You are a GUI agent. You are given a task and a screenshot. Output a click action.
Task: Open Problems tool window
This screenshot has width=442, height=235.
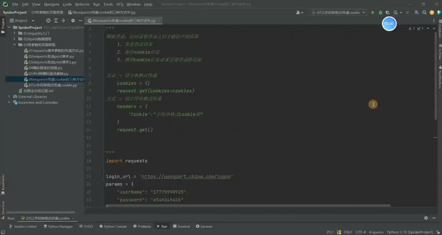pyautogui.click(x=142, y=226)
